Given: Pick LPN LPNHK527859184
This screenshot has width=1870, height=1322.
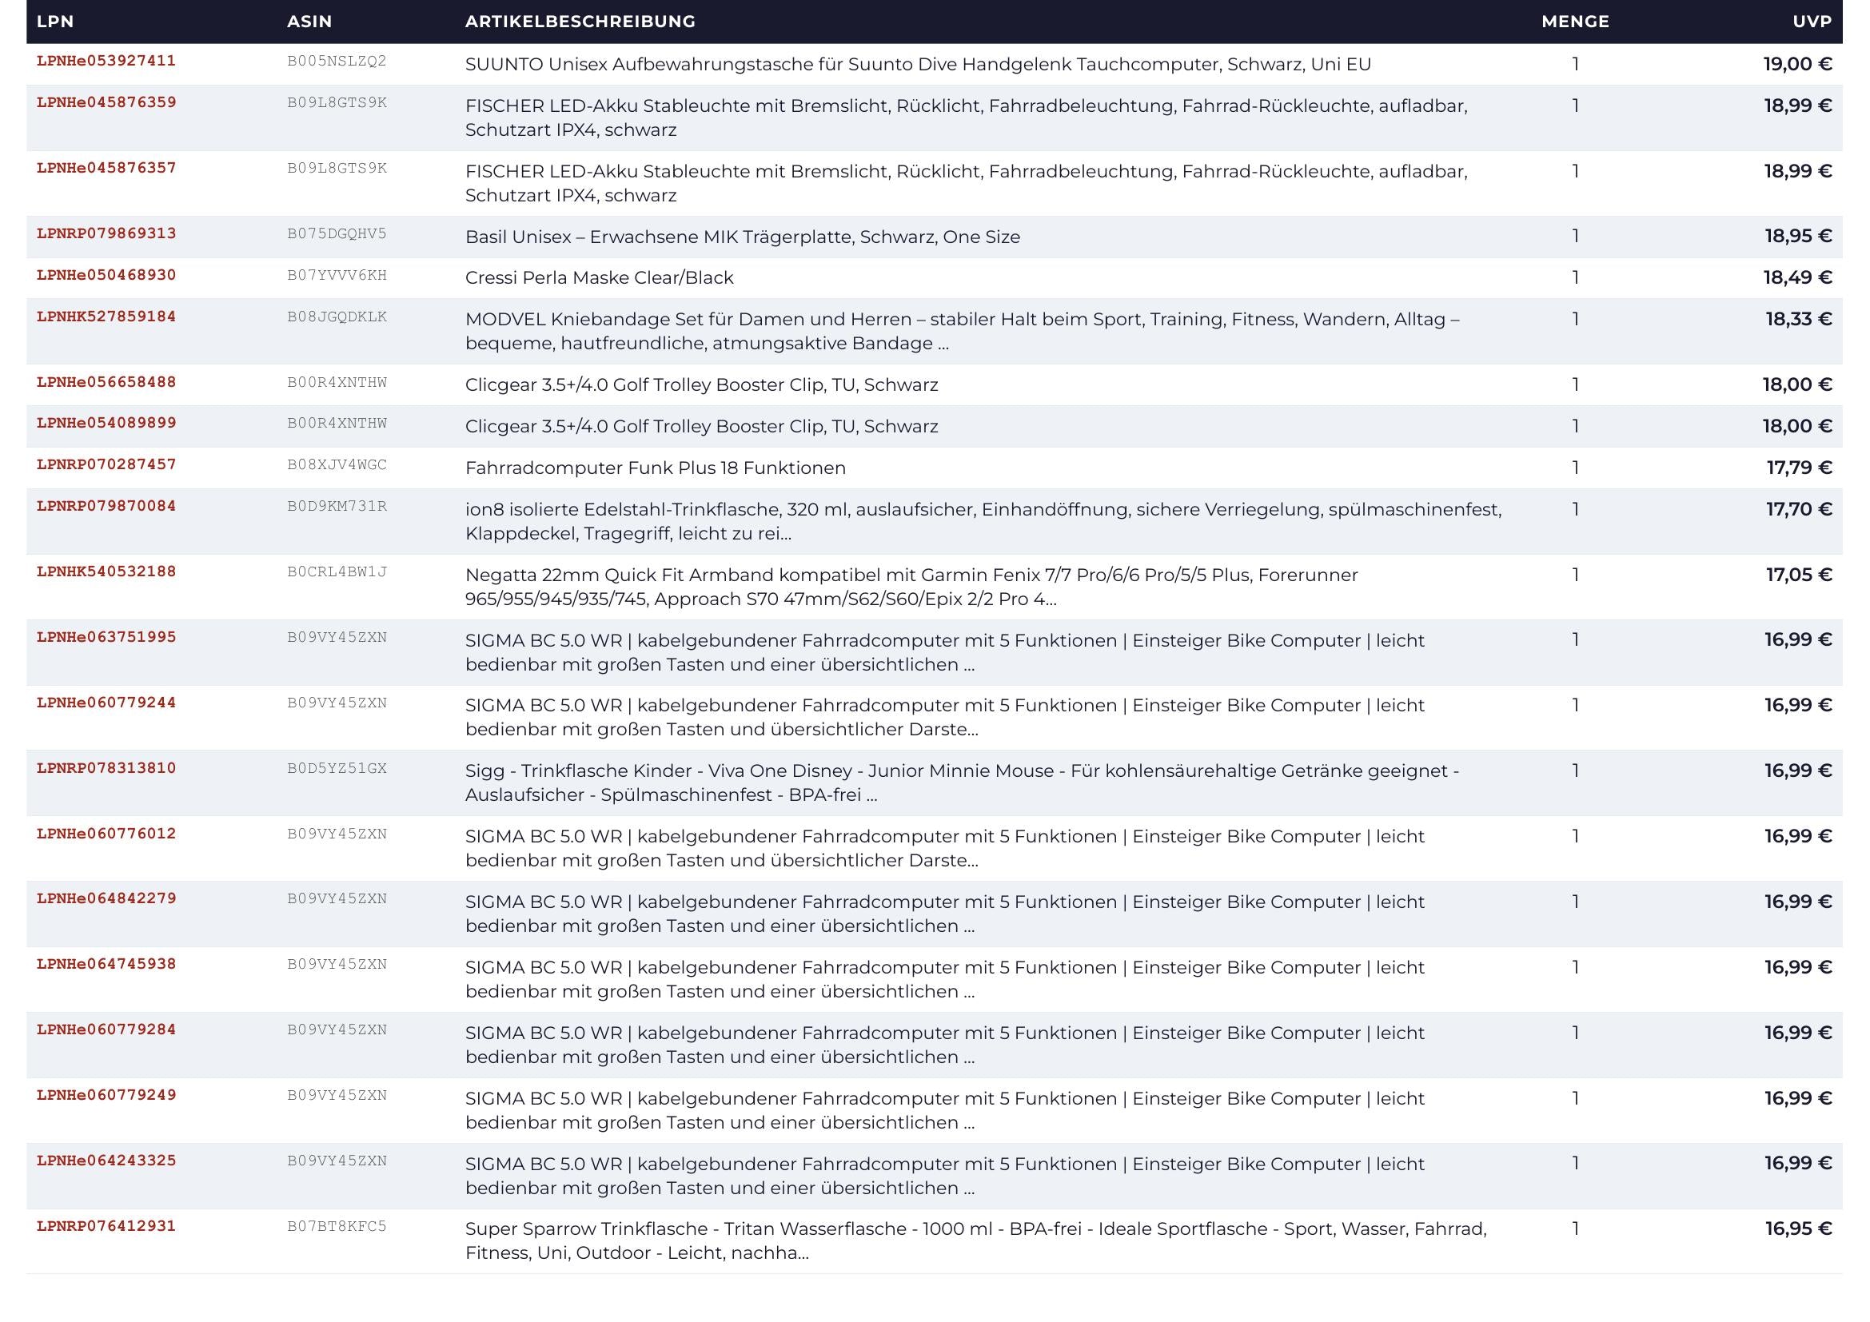Looking at the screenshot, I should coord(106,317).
